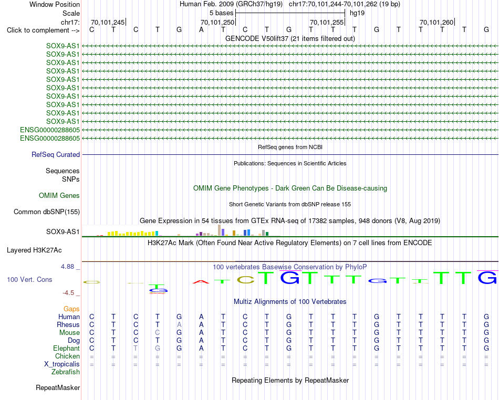The image size is (499, 400).
Task: Click 'Multiz Alignments of 100 Vertebrates' title
Action: pyautogui.click(x=290, y=301)
